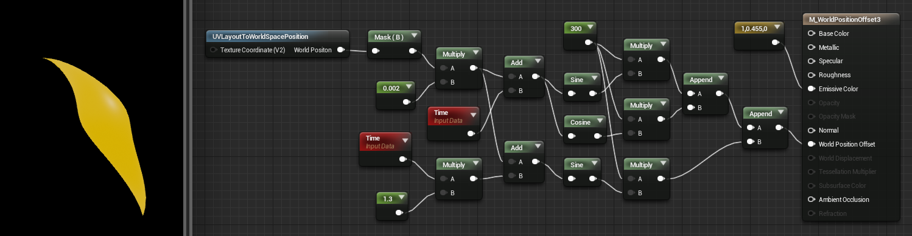The width and height of the screenshot is (912, 236).
Task: Click the World Position output pin
Action: coord(340,50)
